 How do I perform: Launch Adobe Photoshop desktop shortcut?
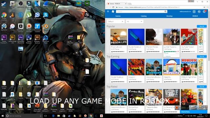(29, 39)
